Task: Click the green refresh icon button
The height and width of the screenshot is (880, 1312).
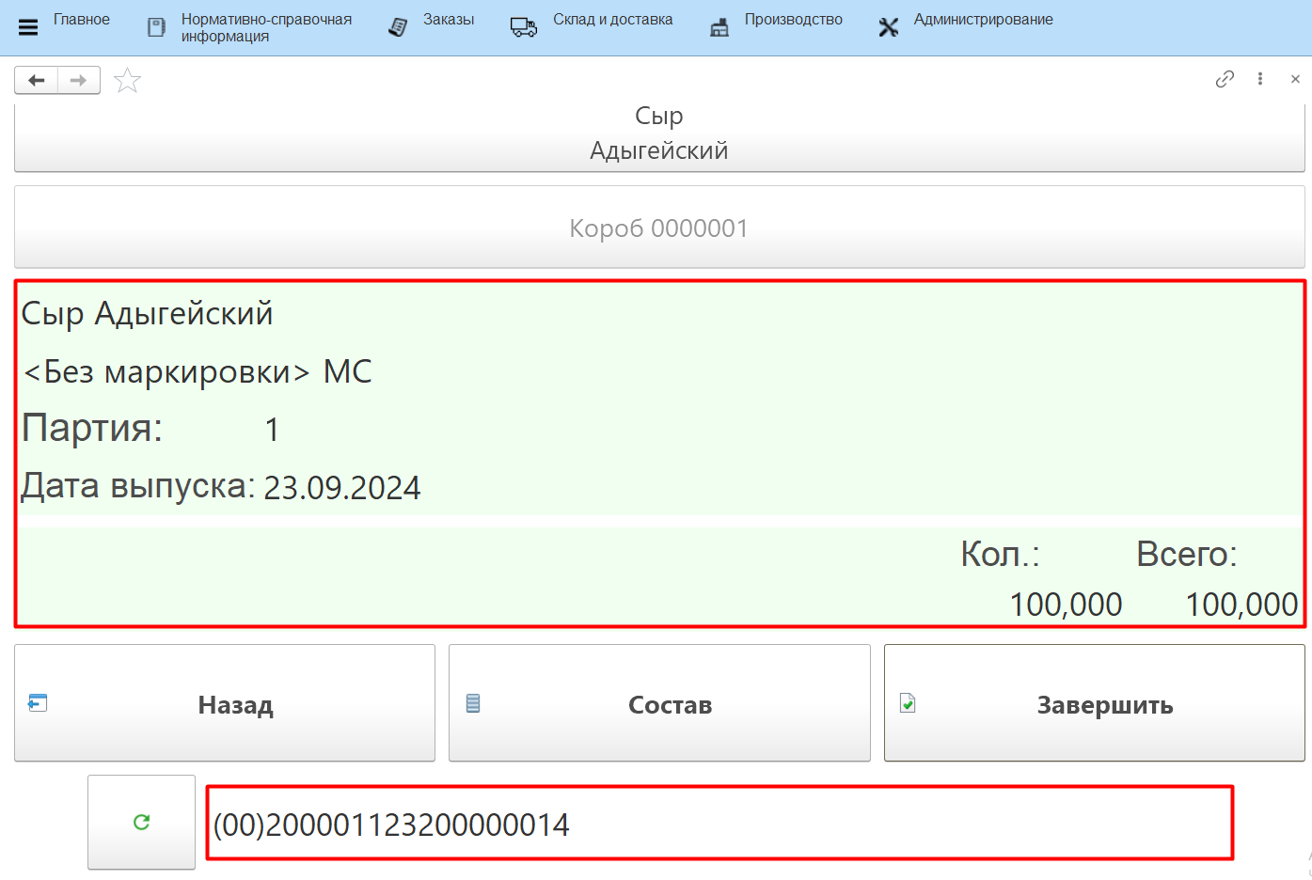Action: pos(141,823)
